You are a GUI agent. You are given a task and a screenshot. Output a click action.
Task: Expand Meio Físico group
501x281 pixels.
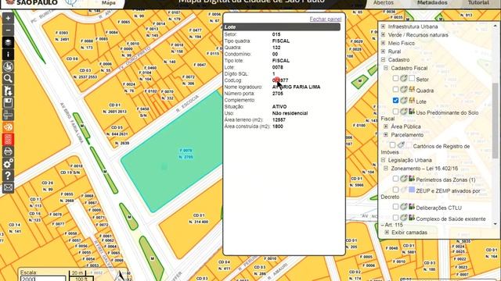click(x=383, y=43)
